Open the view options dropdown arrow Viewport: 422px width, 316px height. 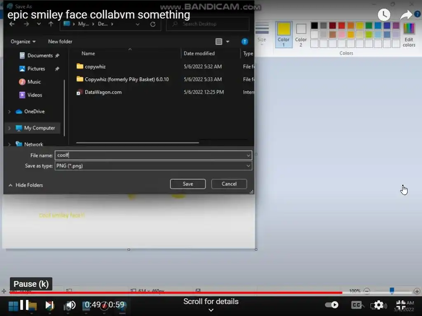[227, 42]
